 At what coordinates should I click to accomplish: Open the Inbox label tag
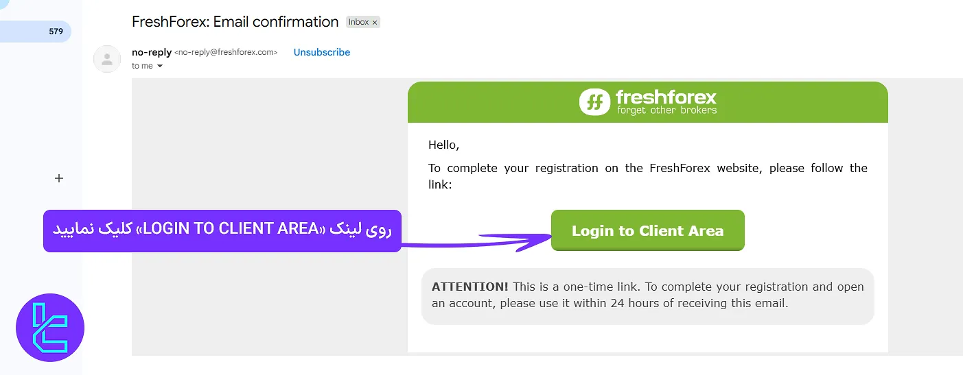coord(358,22)
